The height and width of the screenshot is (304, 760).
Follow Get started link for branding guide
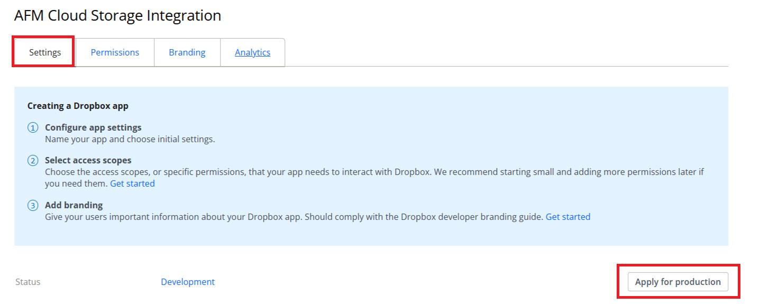pos(567,217)
